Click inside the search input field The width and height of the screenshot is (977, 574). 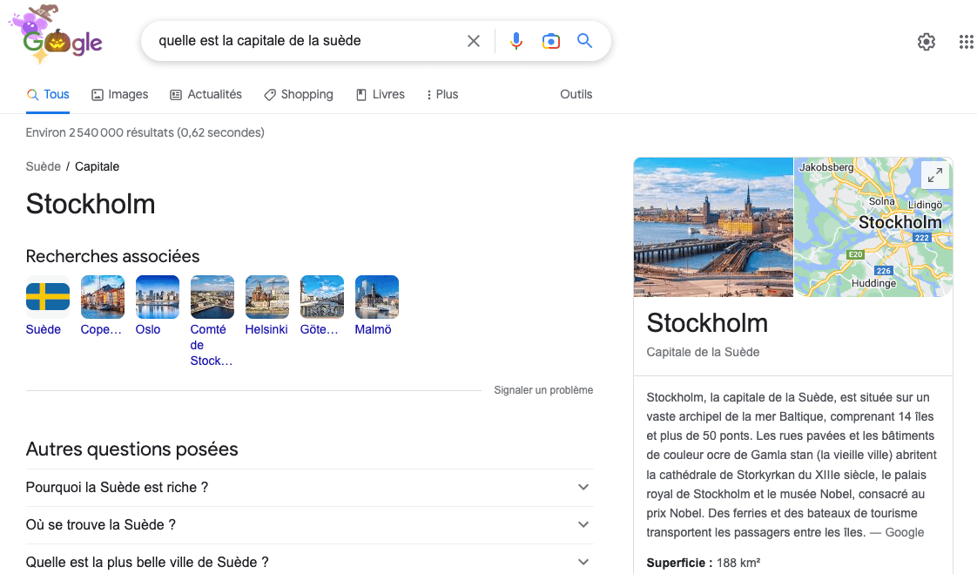tap(305, 40)
